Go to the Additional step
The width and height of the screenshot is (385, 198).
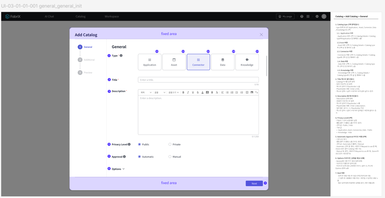click(x=86, y=60)
